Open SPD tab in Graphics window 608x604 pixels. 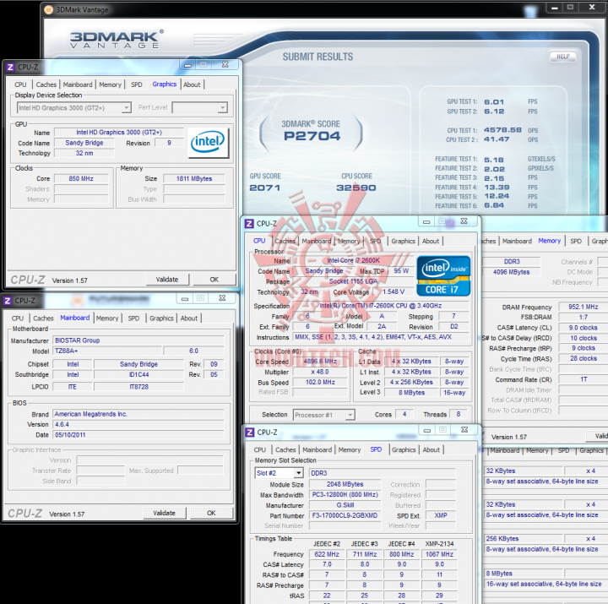click(137, 84)
